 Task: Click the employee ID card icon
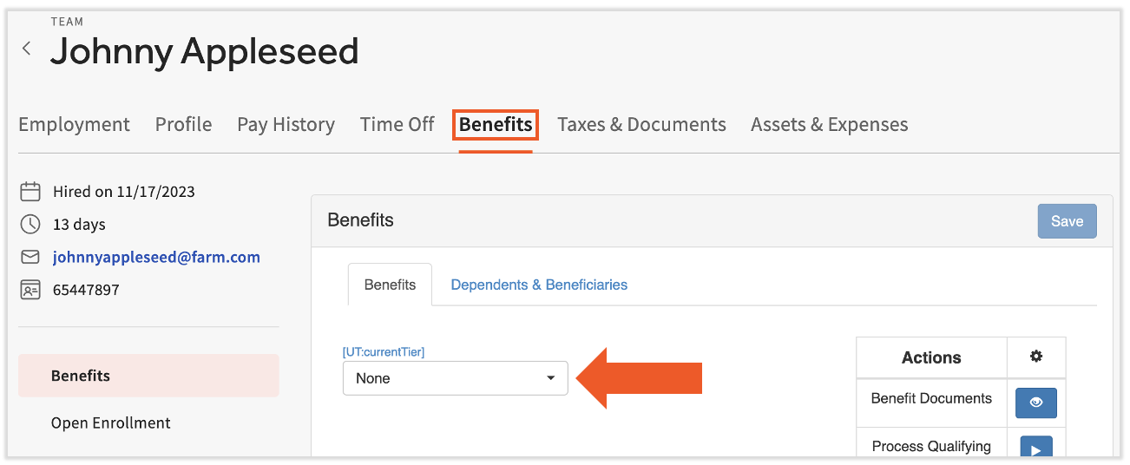coord(30,291)
